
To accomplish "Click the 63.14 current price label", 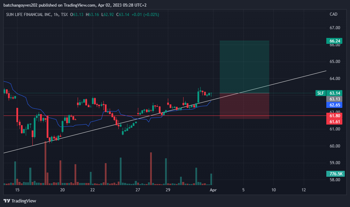I will coord(334,93).
